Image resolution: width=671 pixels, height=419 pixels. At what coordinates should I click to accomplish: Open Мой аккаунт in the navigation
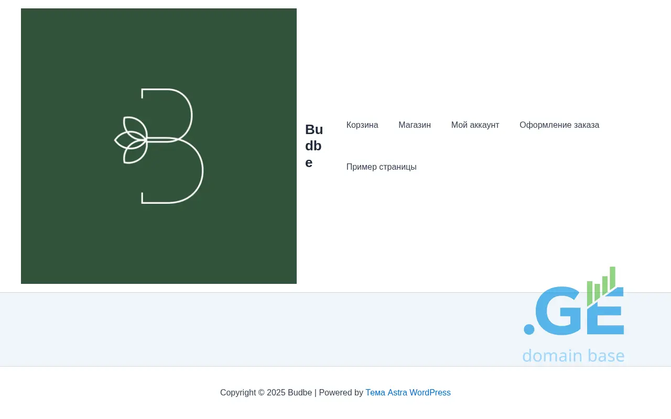[475, 125]
